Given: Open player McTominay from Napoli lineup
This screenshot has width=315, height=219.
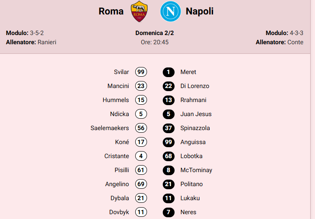Looking at the screenshot, I should (x=196, y=170).
